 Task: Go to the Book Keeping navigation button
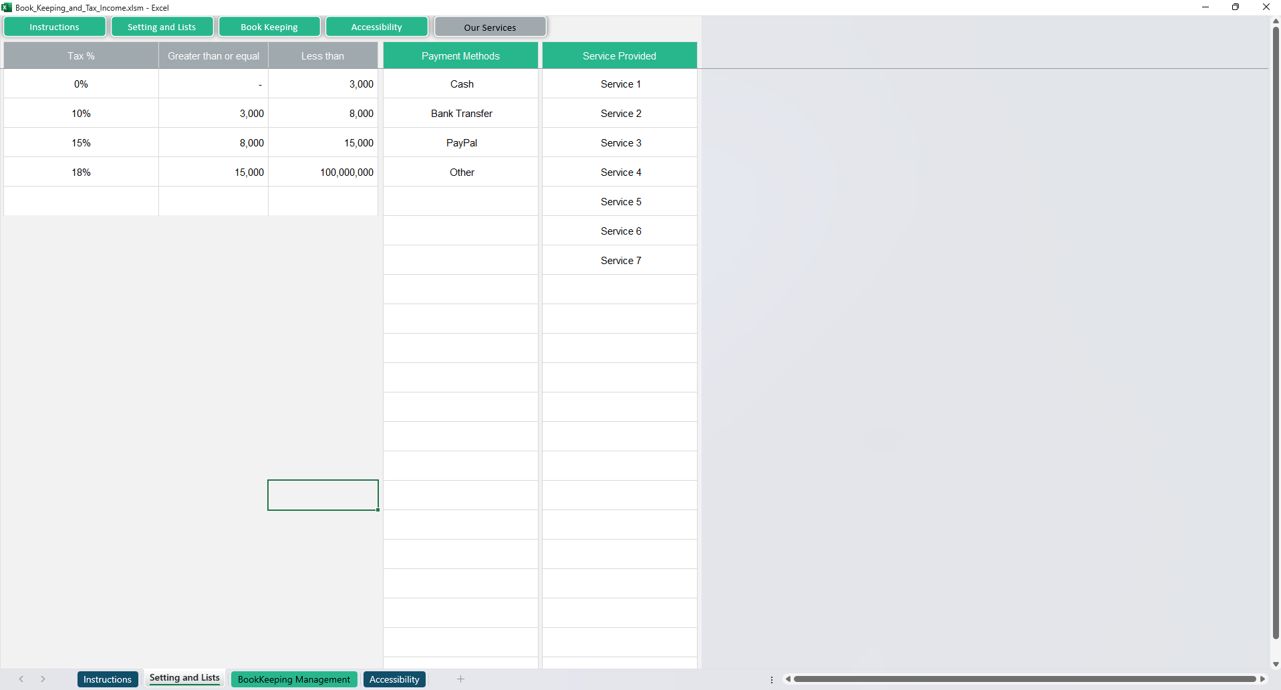coord(269,27)
